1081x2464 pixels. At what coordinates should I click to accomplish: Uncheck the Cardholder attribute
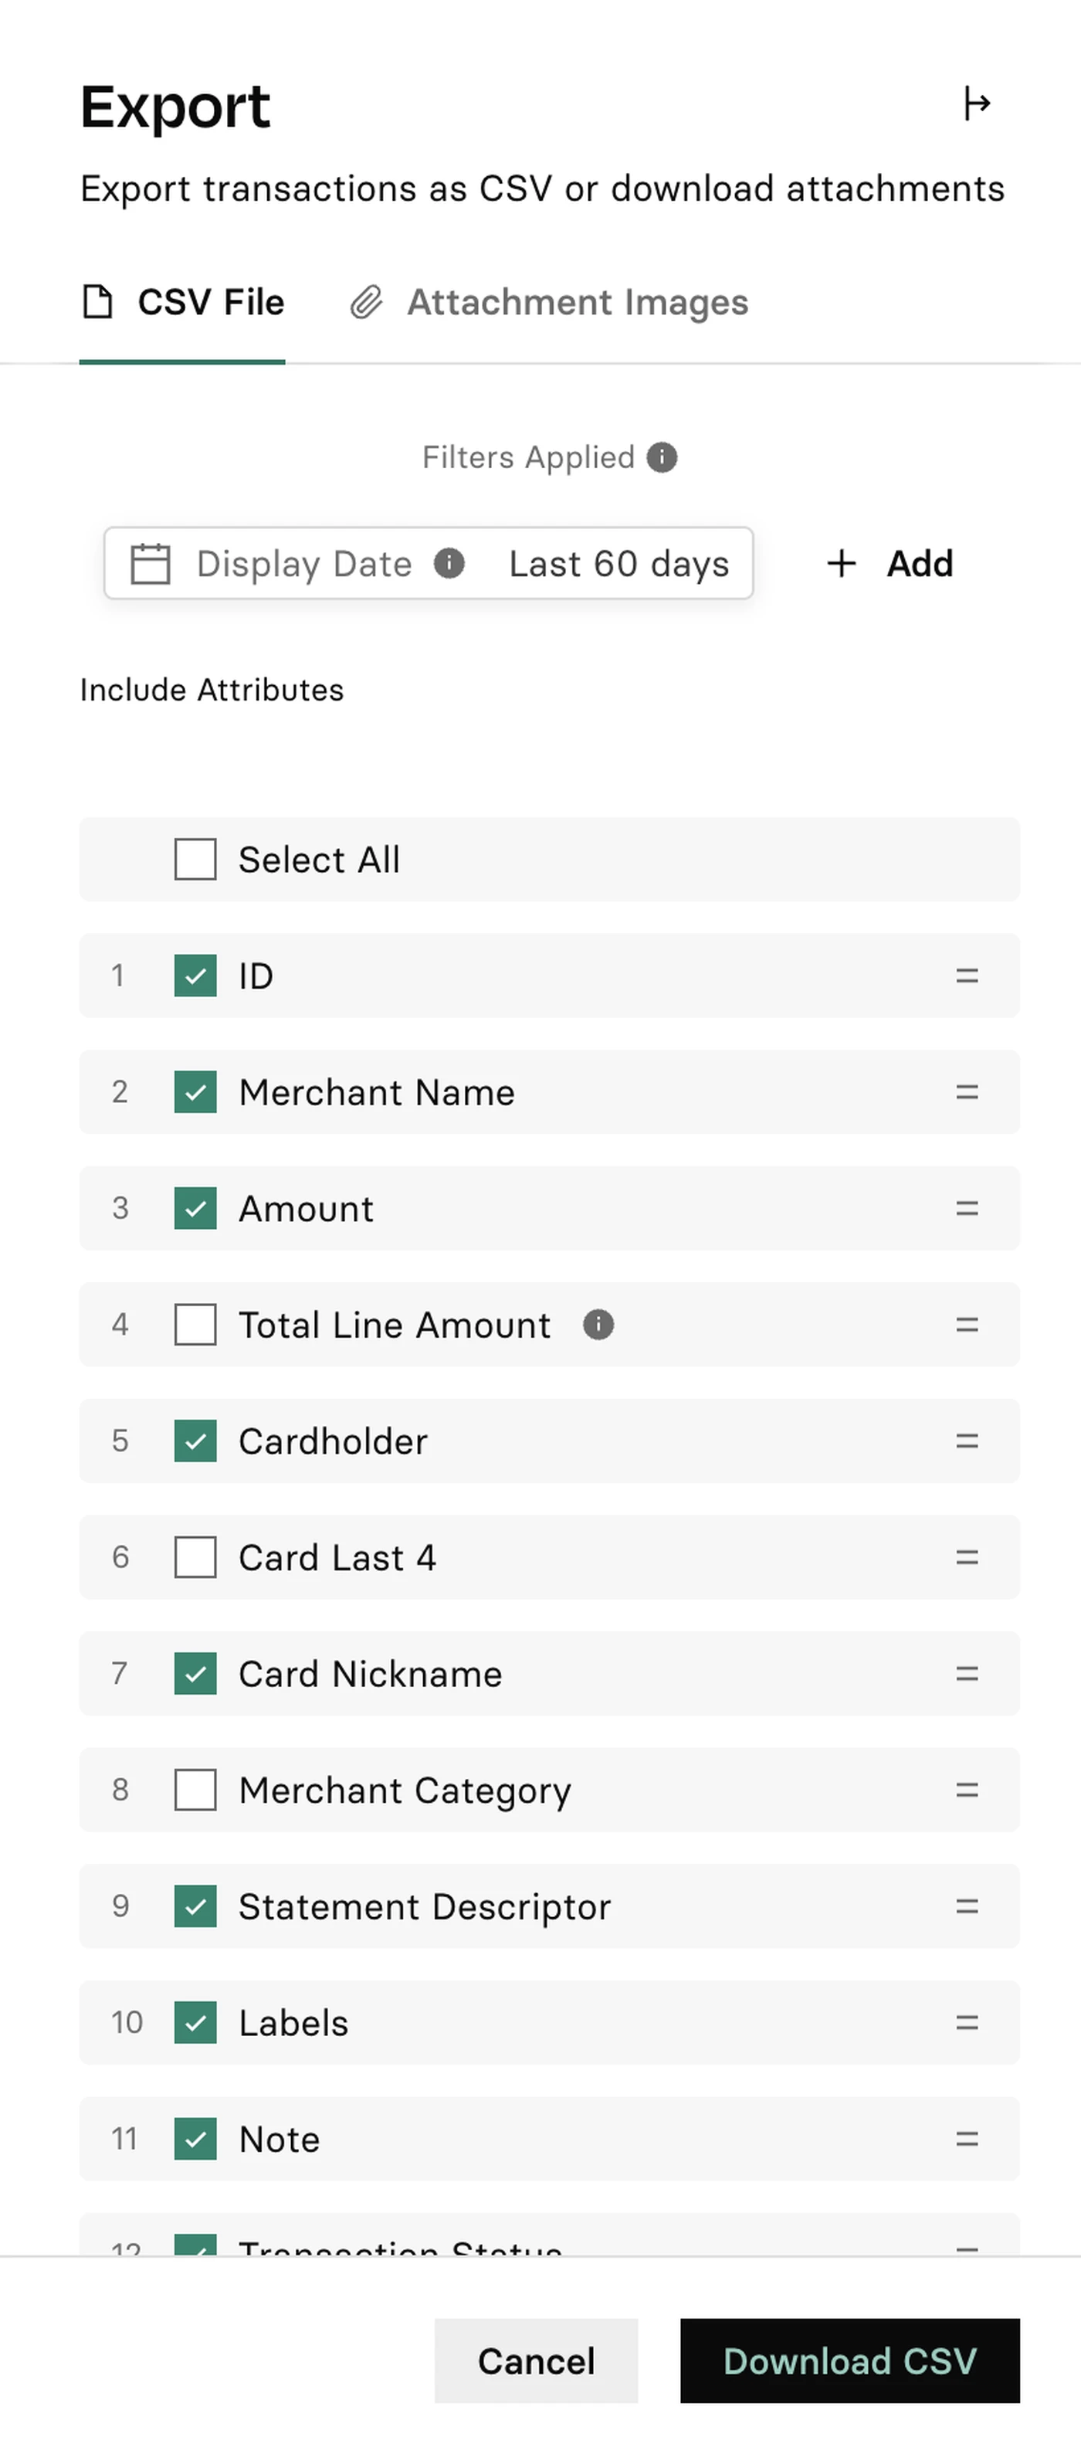point(195,1441)
